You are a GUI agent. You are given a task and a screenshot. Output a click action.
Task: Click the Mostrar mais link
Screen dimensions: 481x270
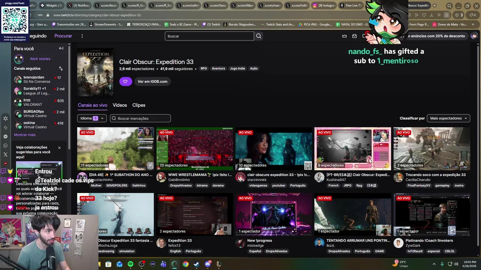click(x=25, y=135)
